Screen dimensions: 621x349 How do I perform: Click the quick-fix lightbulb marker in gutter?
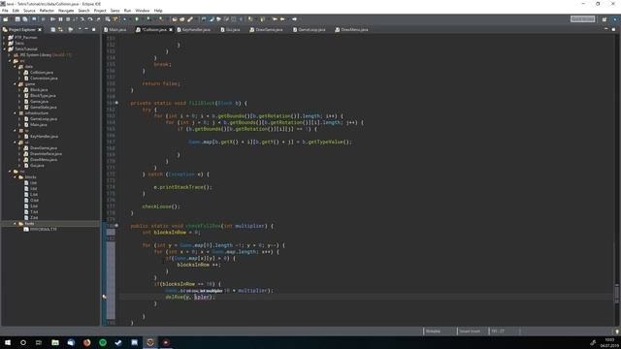point(104,297)
